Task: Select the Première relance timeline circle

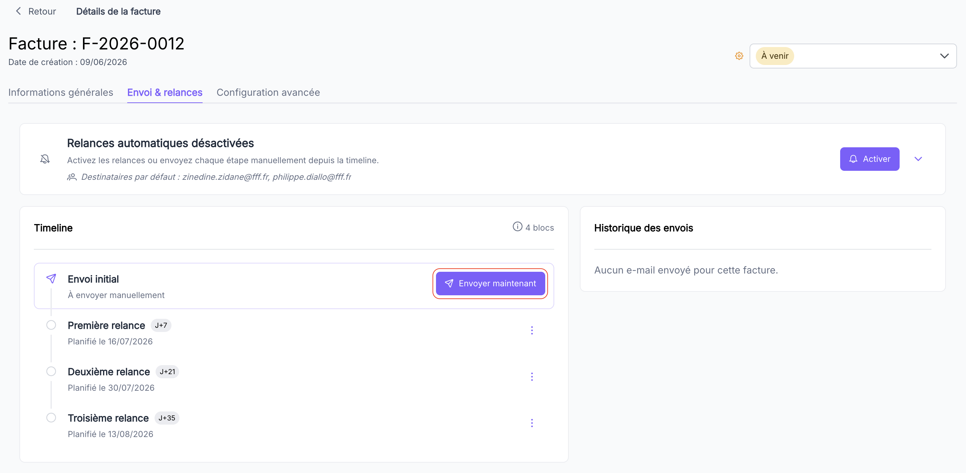Action: point(52,325)
